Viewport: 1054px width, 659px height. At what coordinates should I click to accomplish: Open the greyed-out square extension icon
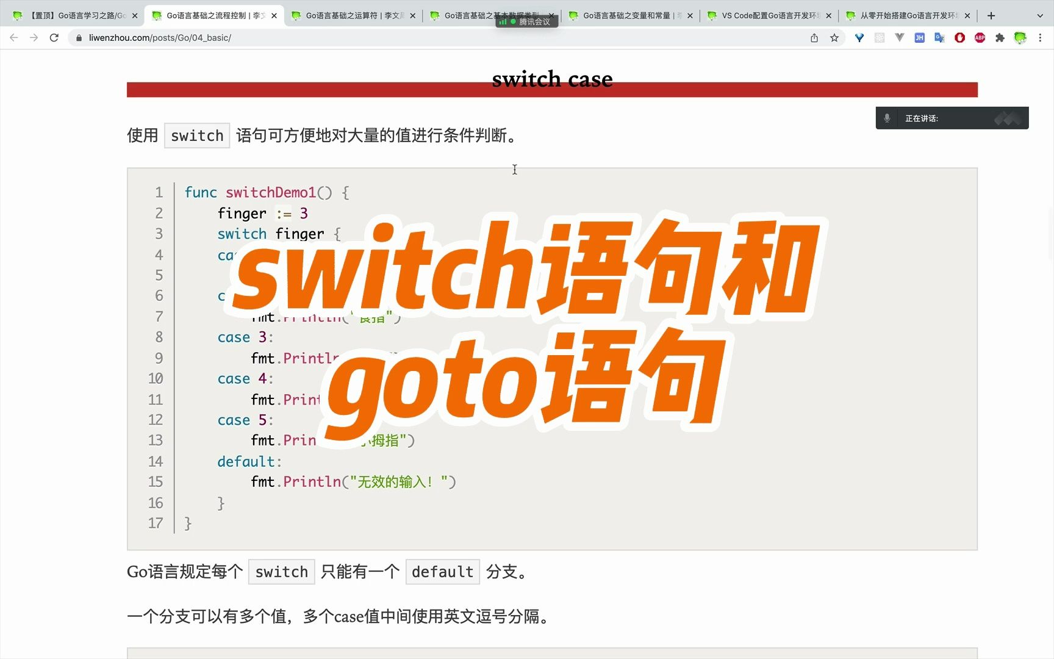pos(880,38)
